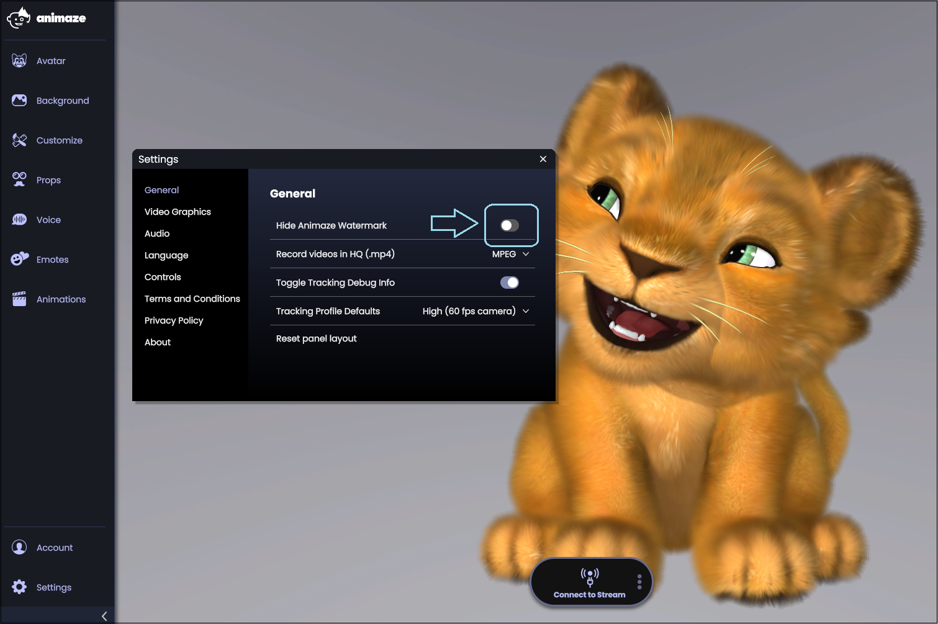Enable Hide Animaze Watermark
The height and width of the screenshot is (624, 938).
(x=510, y=225)
